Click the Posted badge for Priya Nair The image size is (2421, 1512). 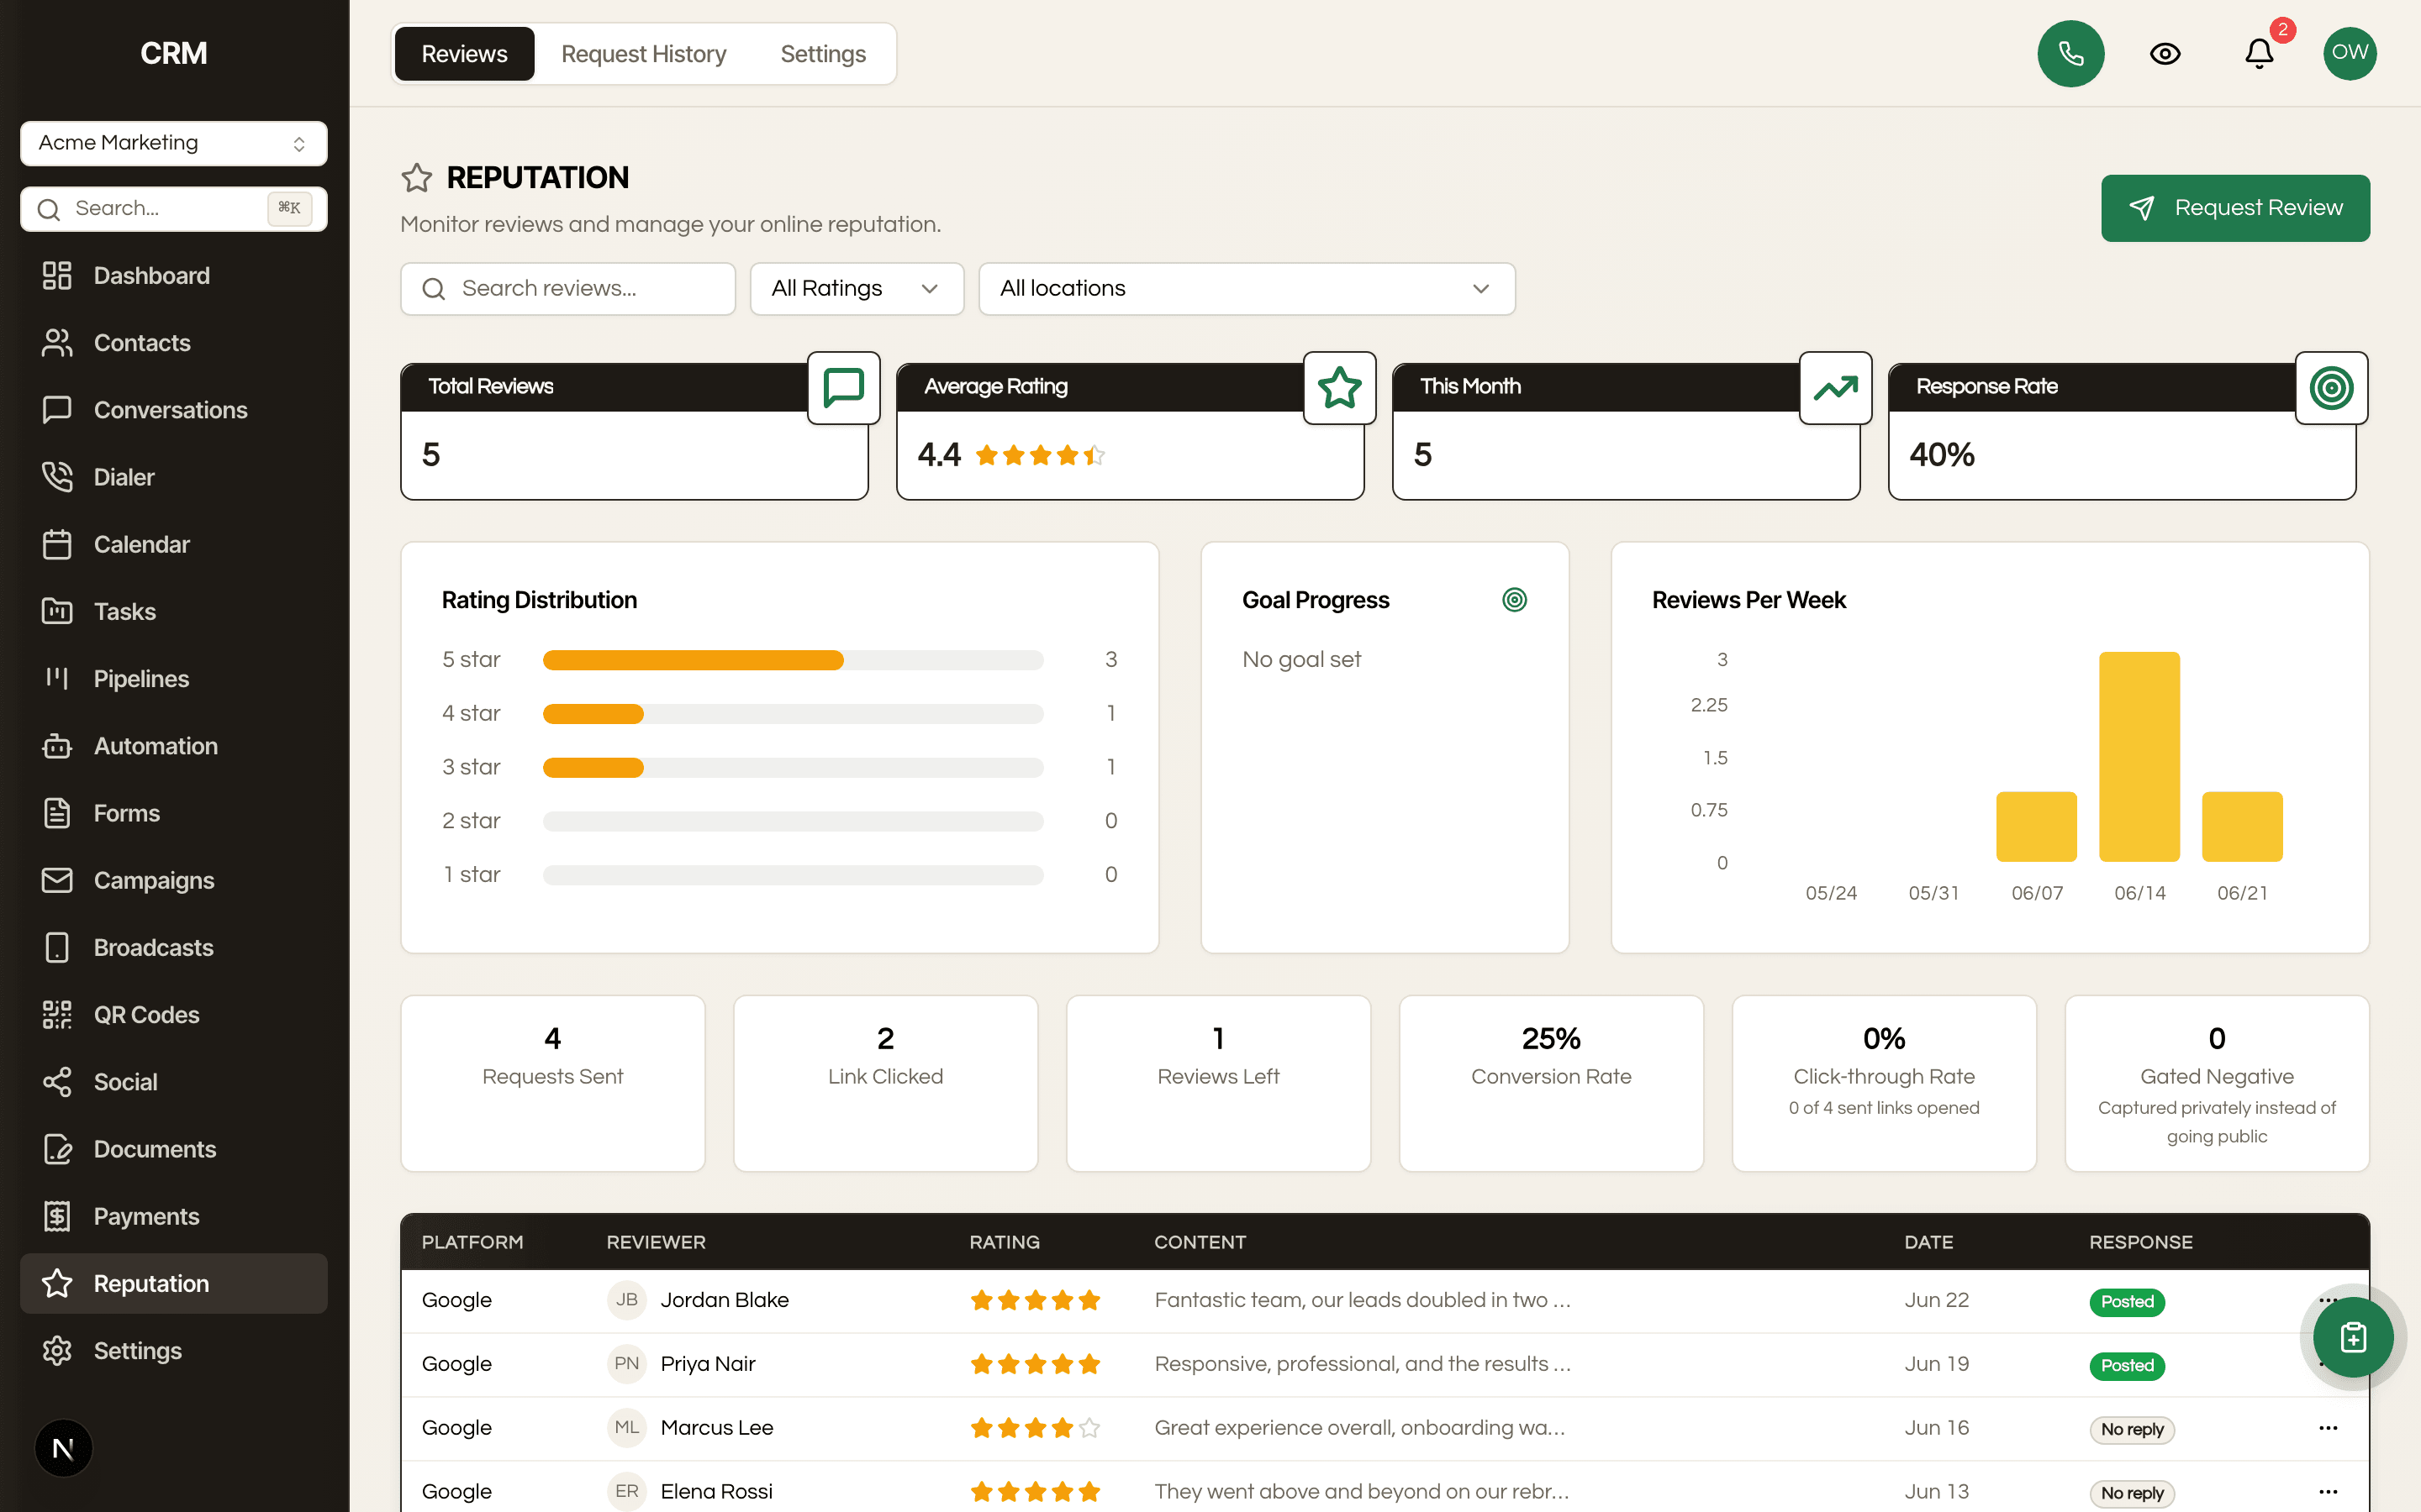click(2127, 1366)
